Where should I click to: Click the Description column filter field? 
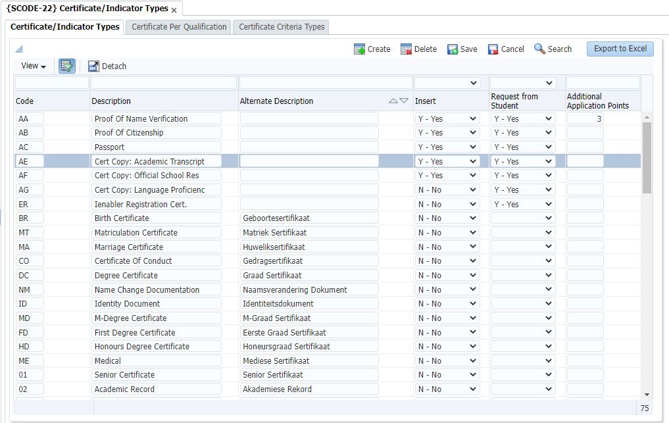tap(164, 83)
